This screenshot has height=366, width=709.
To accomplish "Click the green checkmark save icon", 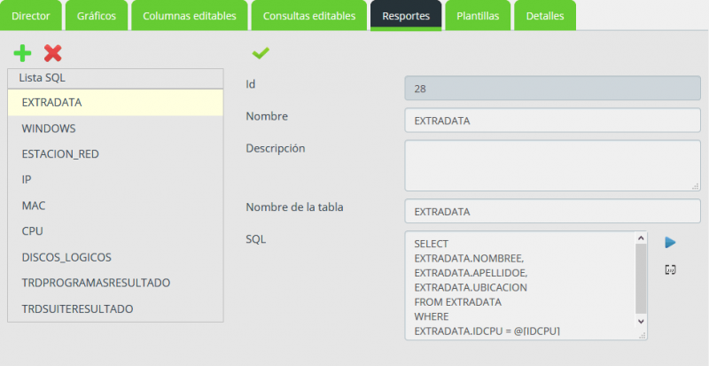I will 261,53.
